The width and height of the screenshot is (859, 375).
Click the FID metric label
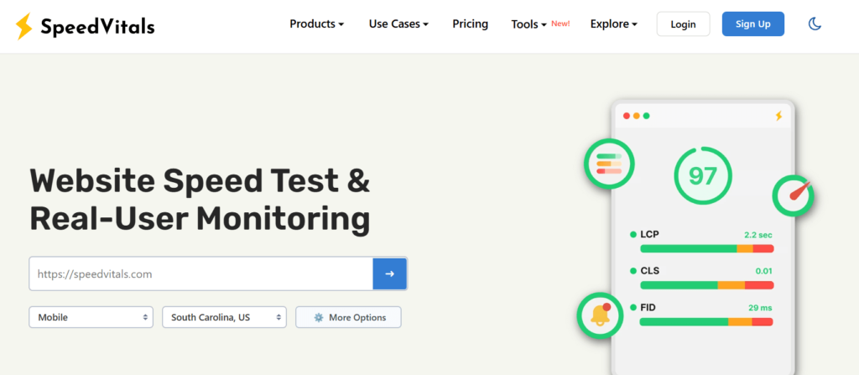648,308
